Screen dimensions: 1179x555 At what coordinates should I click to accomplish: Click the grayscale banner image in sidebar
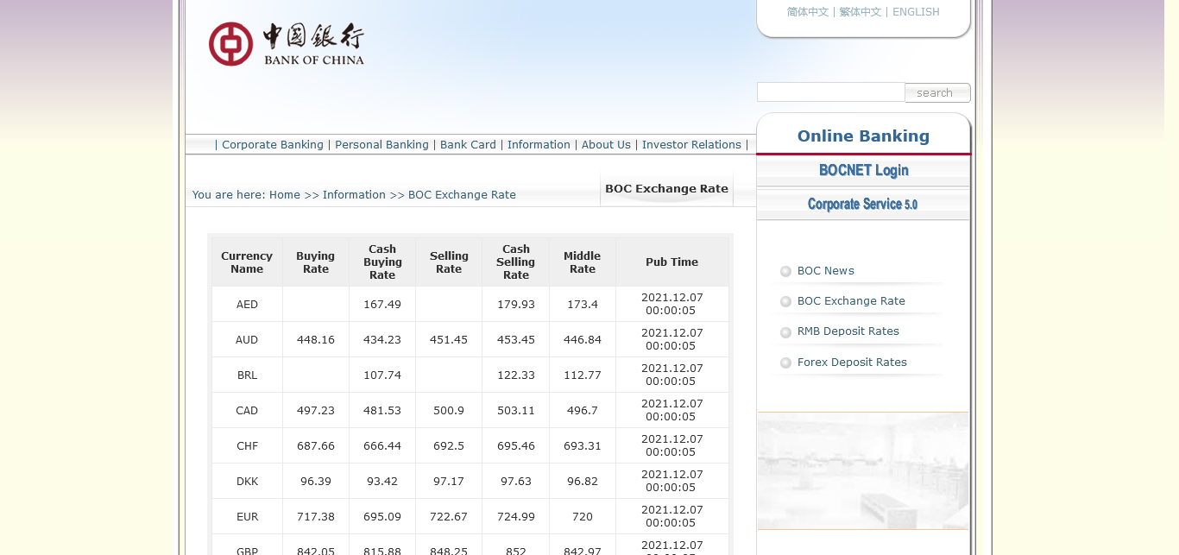click(863, 470)
